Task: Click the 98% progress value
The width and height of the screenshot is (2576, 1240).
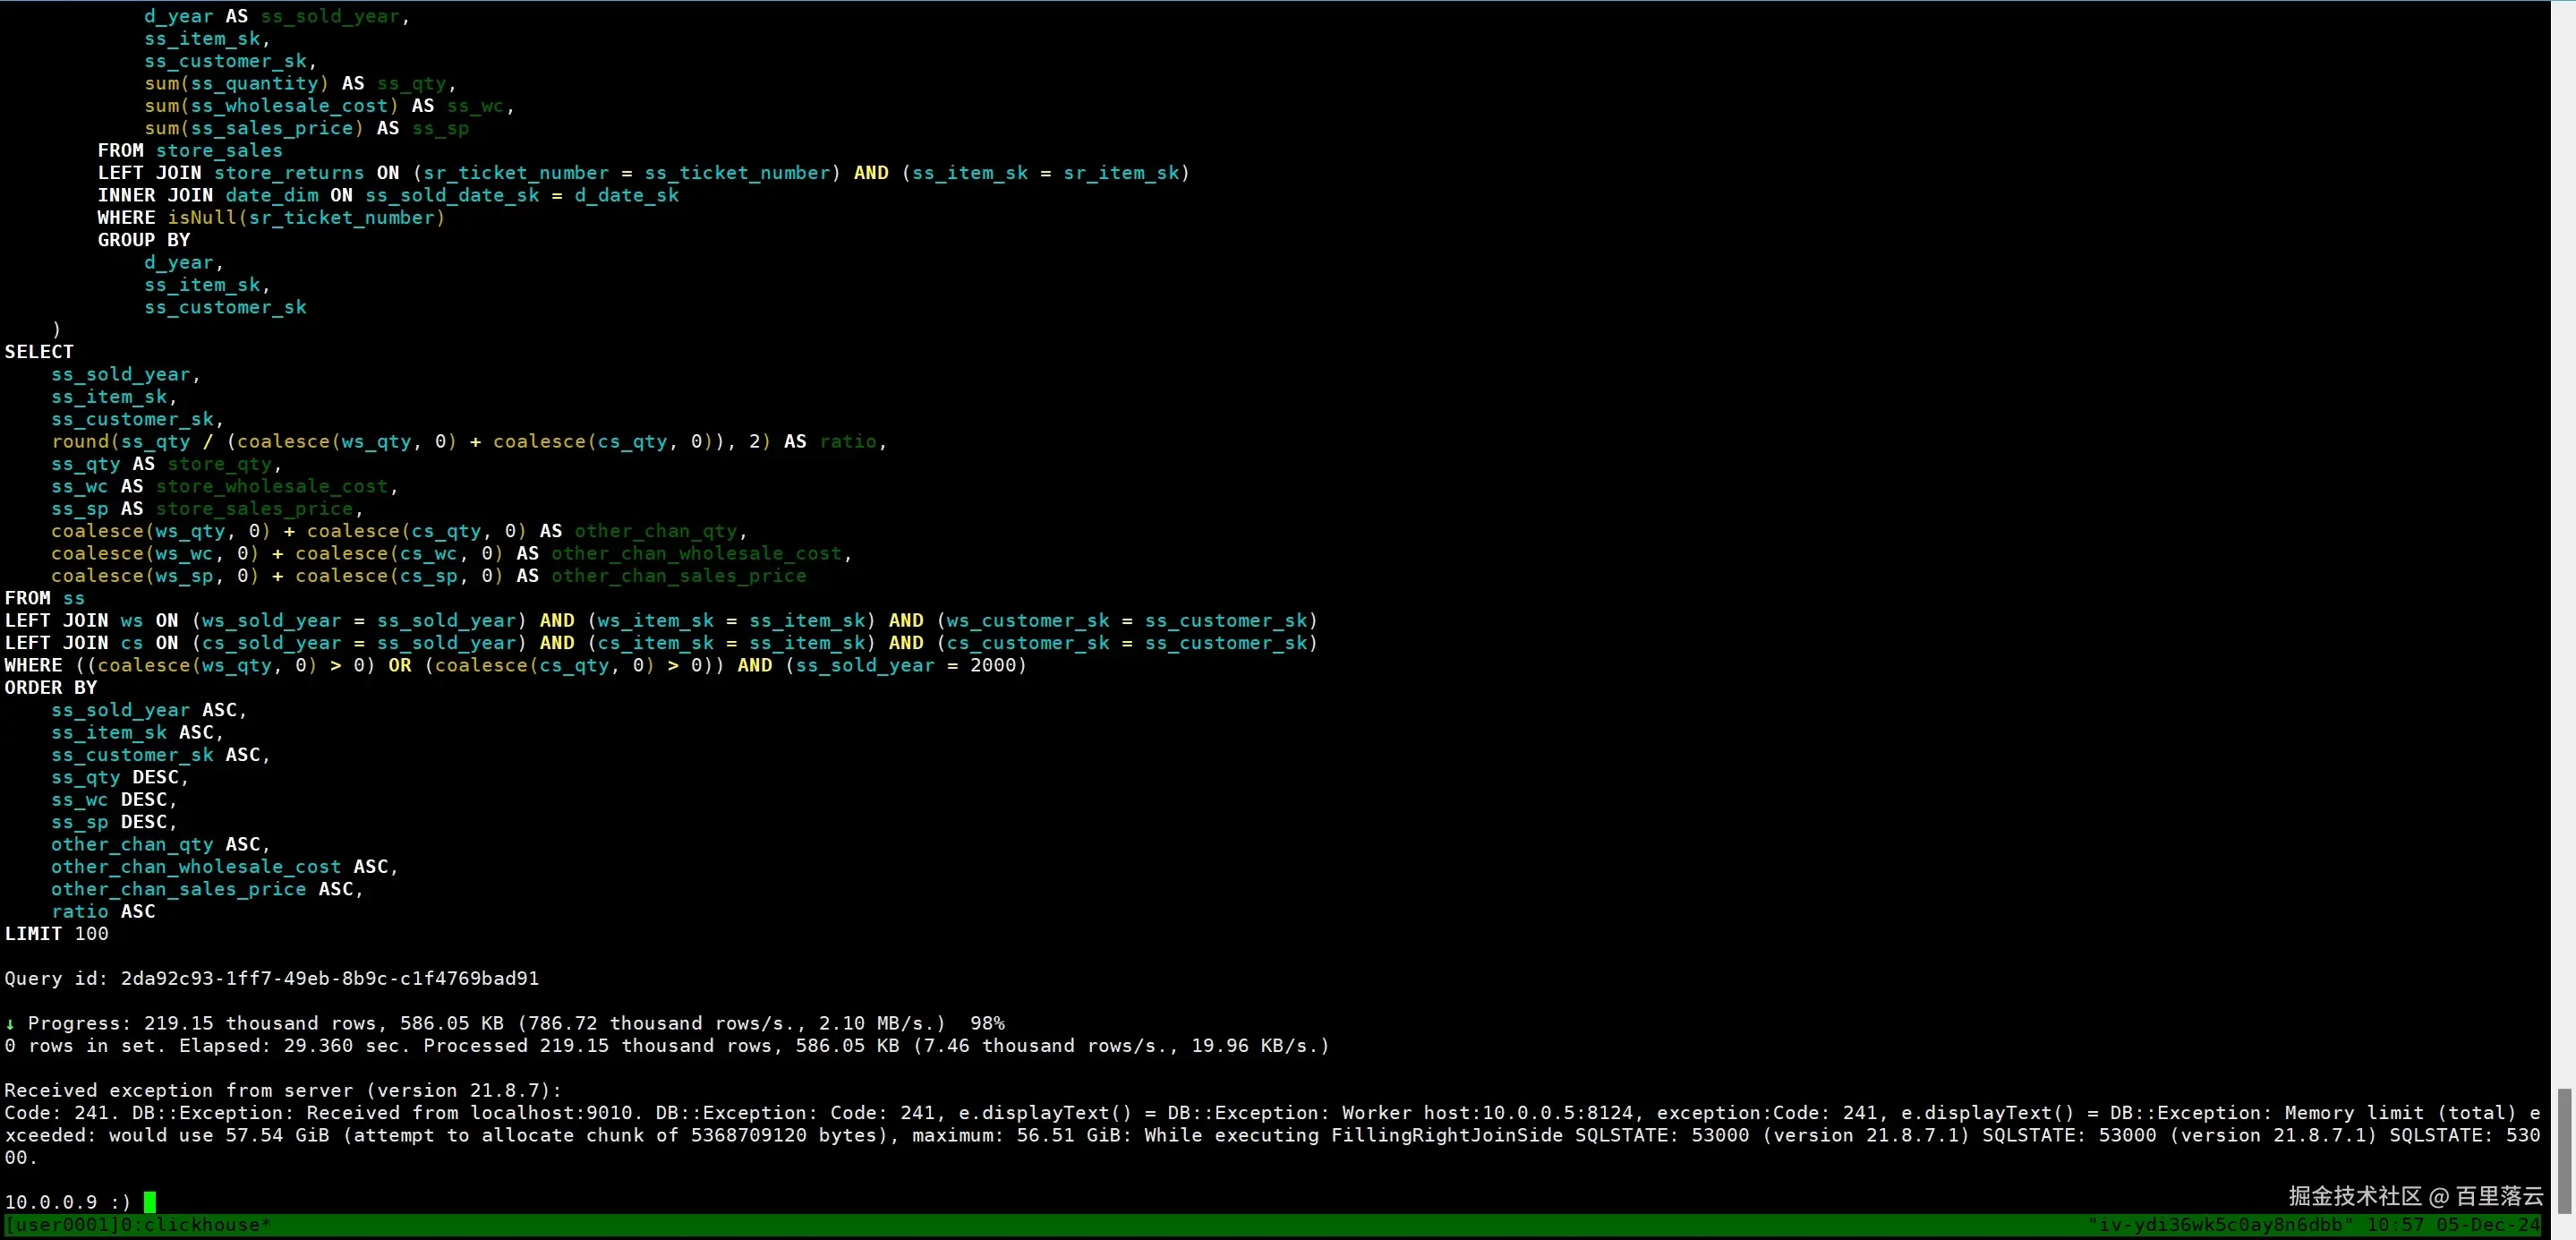Action: (x=987, y=1023)
